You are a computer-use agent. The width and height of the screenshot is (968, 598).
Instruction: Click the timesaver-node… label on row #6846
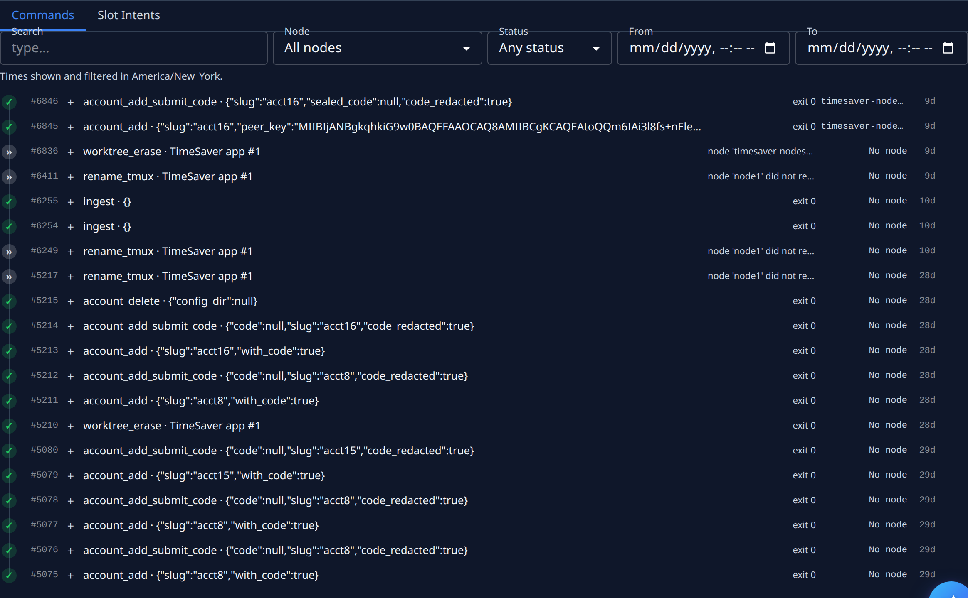[862, 101]
